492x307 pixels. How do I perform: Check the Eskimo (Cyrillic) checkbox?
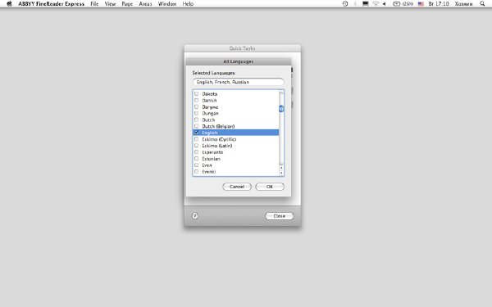(197, 139)
